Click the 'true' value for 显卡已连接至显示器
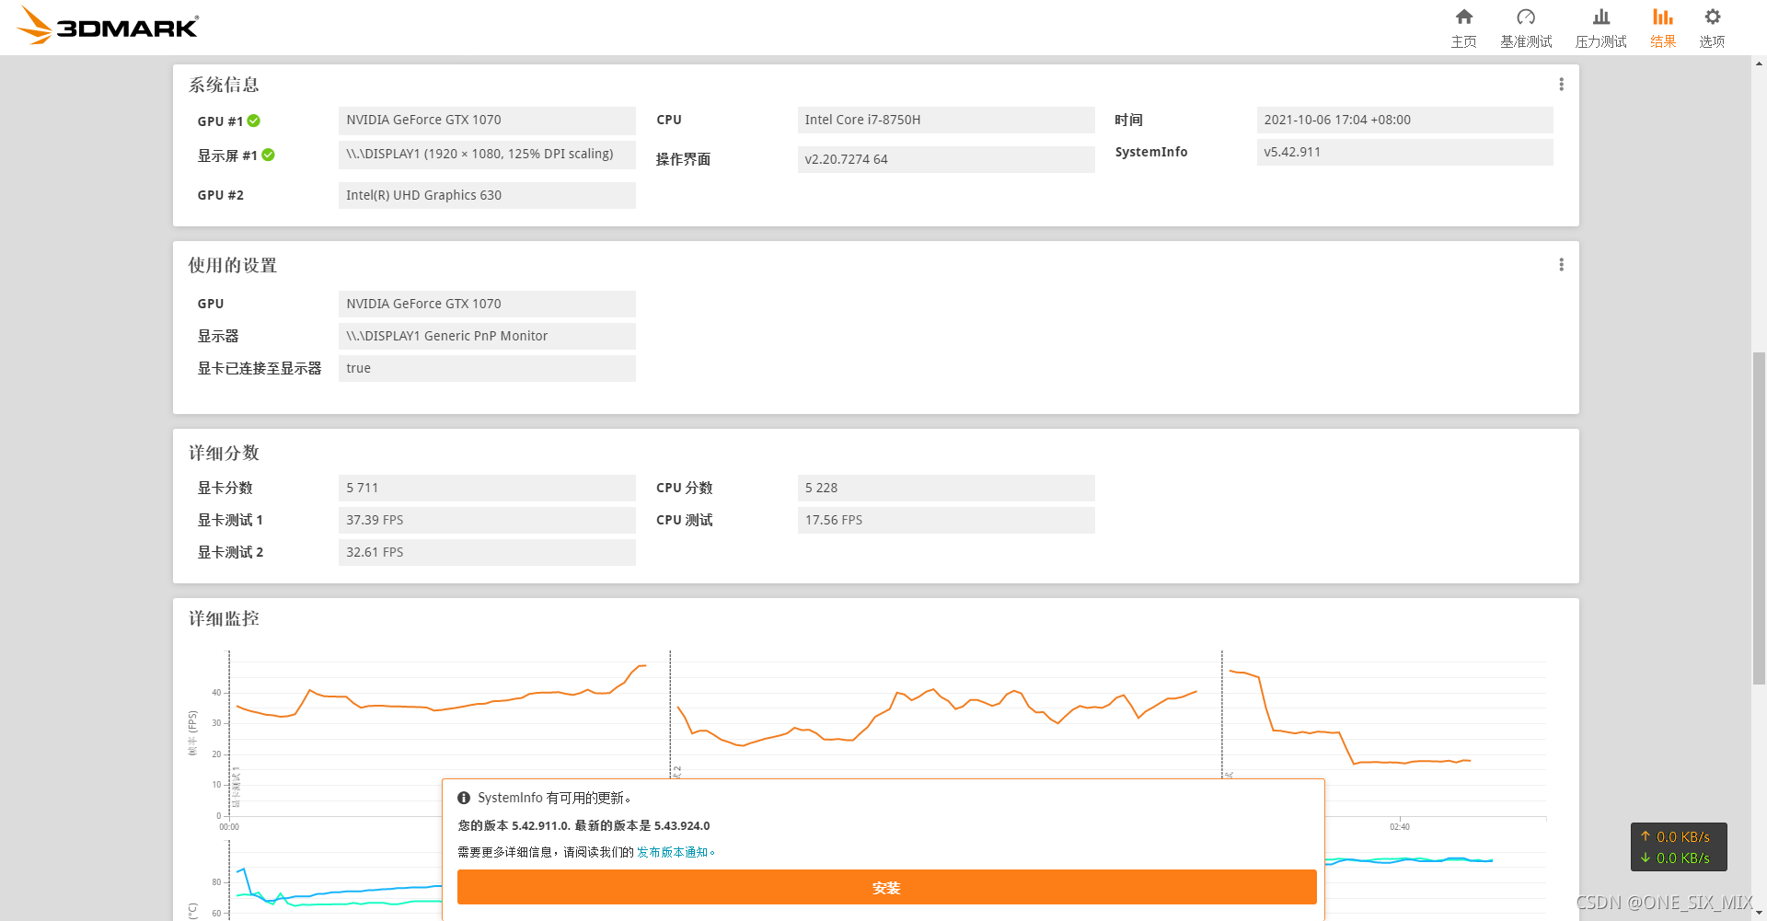 (x=487, y=368)
